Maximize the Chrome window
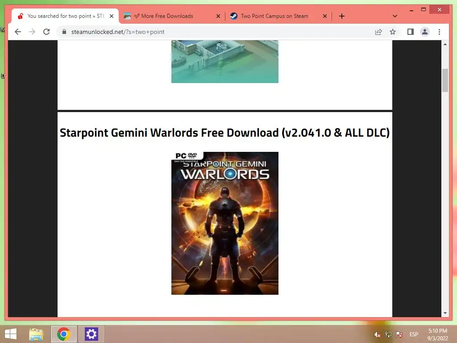The image size is (457, 343). pos(424,10)
